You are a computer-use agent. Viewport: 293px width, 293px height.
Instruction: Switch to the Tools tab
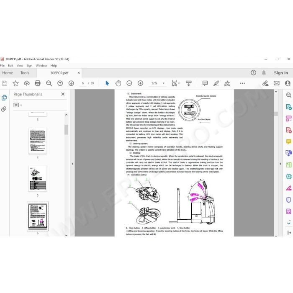[25, 73]
